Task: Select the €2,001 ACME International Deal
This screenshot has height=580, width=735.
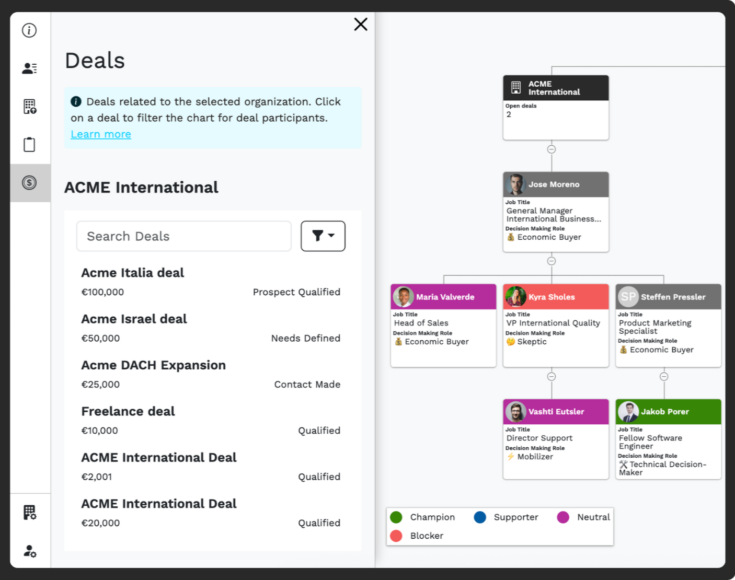Action: coord(211,467)
